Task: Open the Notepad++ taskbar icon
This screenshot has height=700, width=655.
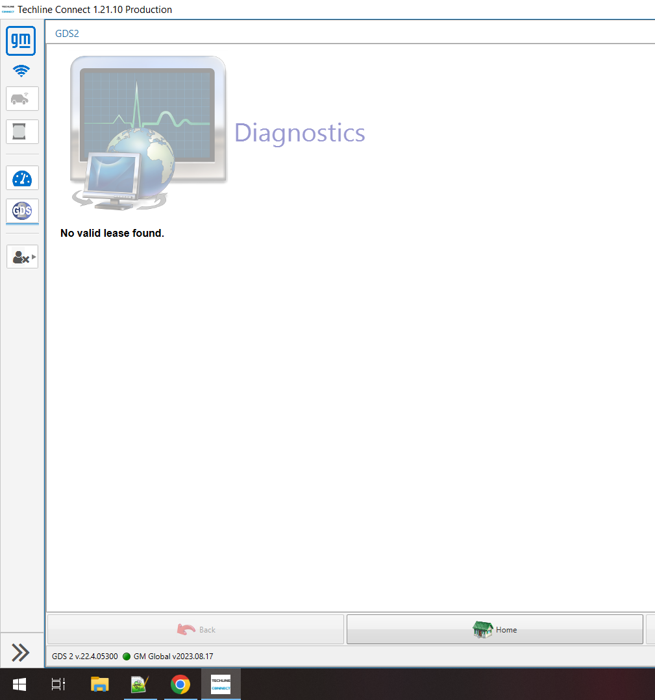Action: tap(140, 684)
